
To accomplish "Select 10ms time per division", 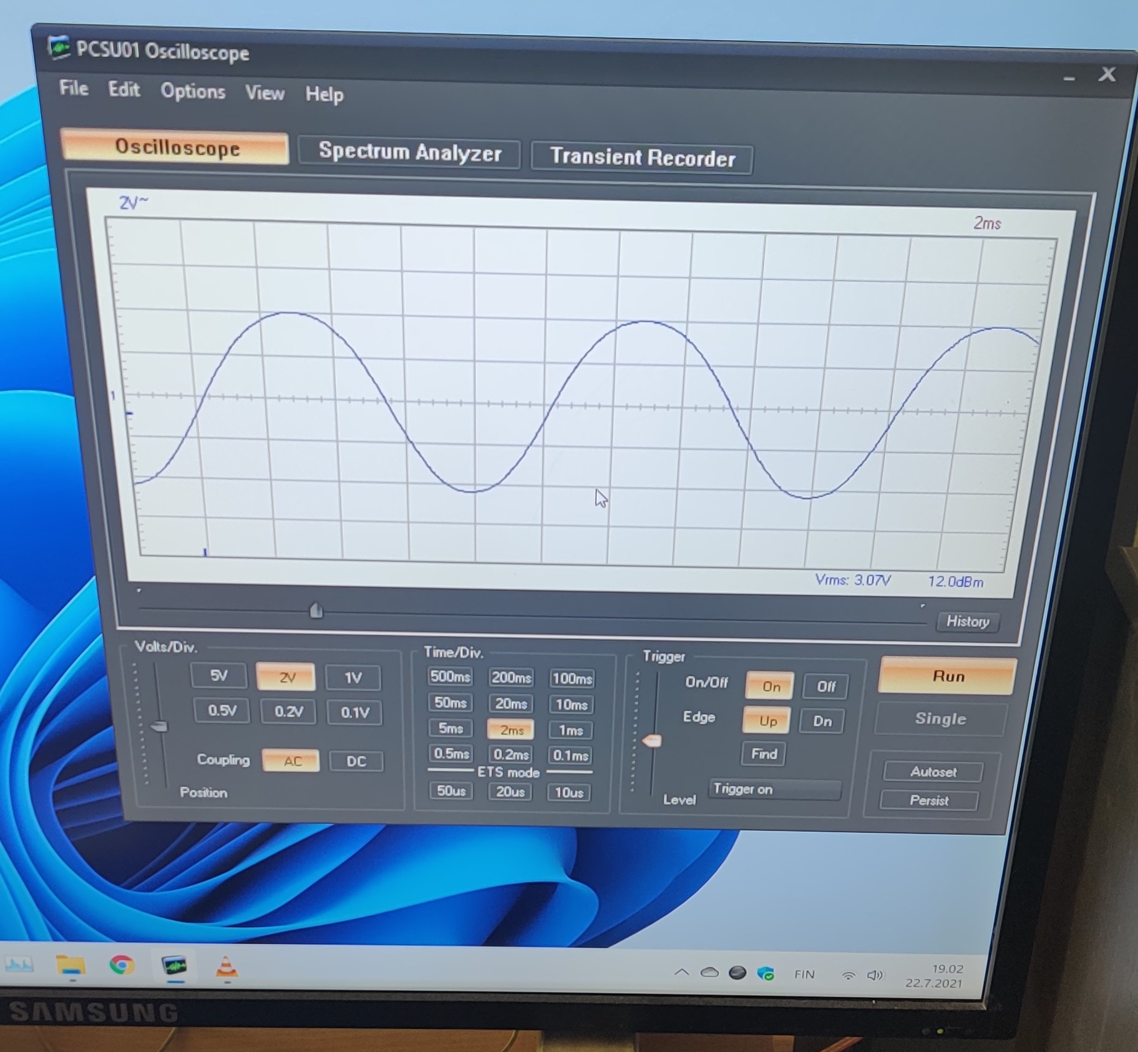I will 571,705.
